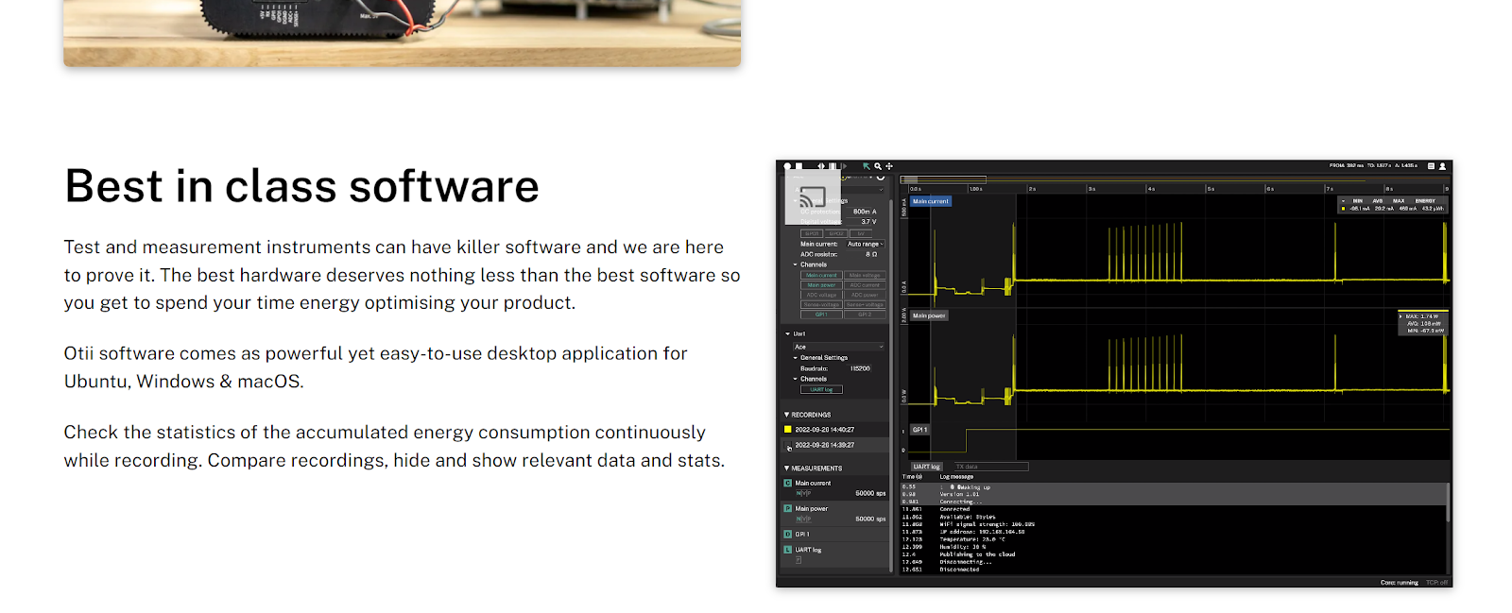Viewport: 1512px width, 613px height.
Task: Collapse General Settings under Uart
Action: (x=795, y=358)
